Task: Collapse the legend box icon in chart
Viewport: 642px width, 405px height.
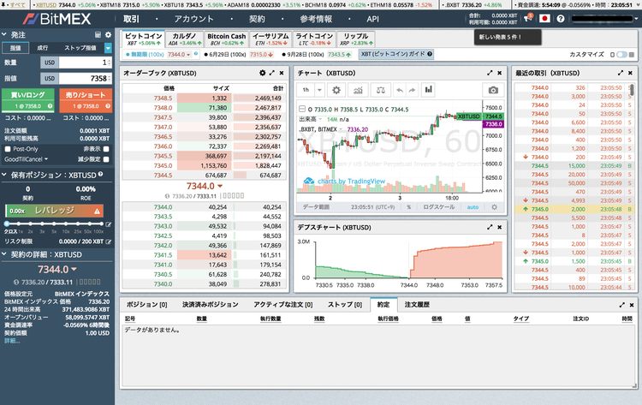Action: [x=302, y=110]
